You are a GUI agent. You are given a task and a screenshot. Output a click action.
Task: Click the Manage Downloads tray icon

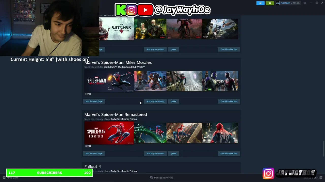151,178
